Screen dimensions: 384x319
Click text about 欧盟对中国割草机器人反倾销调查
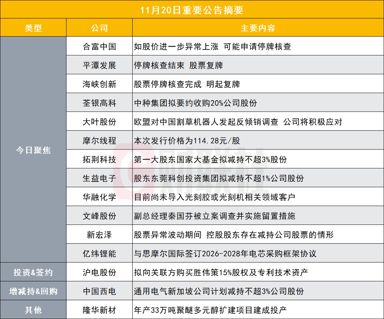tap(238, 121)
